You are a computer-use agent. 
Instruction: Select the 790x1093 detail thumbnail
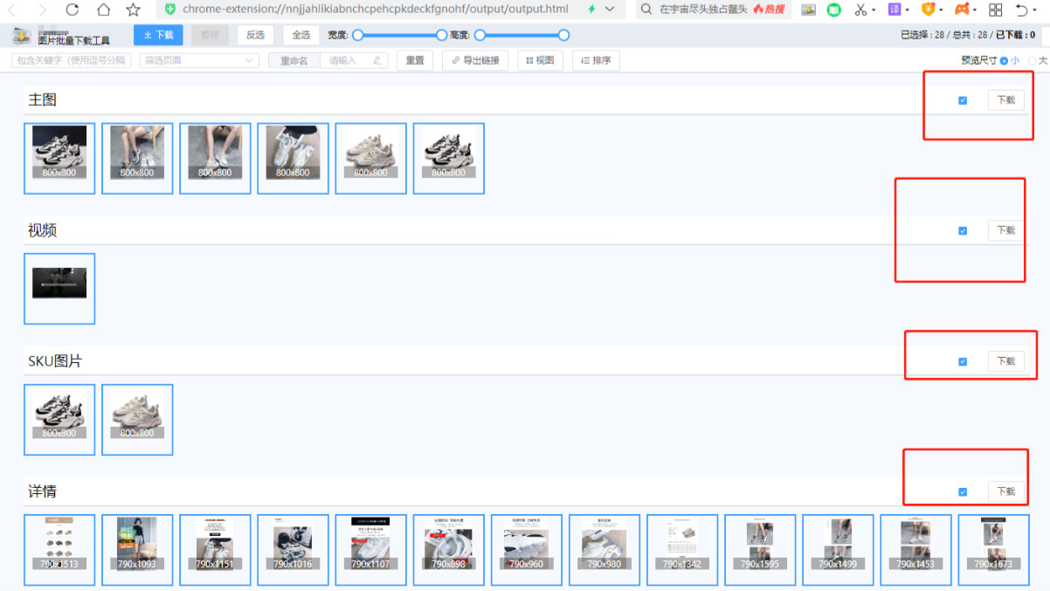click(x=137, y=550)
